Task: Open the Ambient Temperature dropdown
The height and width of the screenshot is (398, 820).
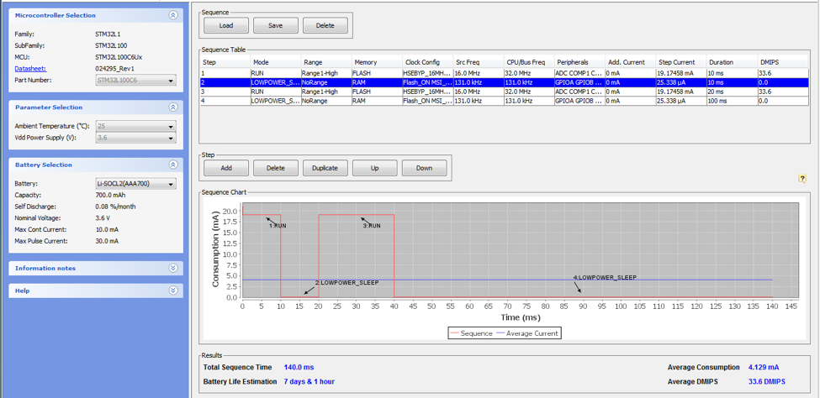Action: tap(135, 126)
